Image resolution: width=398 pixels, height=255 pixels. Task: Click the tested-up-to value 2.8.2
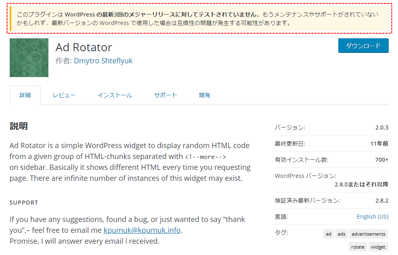point(382,201)
